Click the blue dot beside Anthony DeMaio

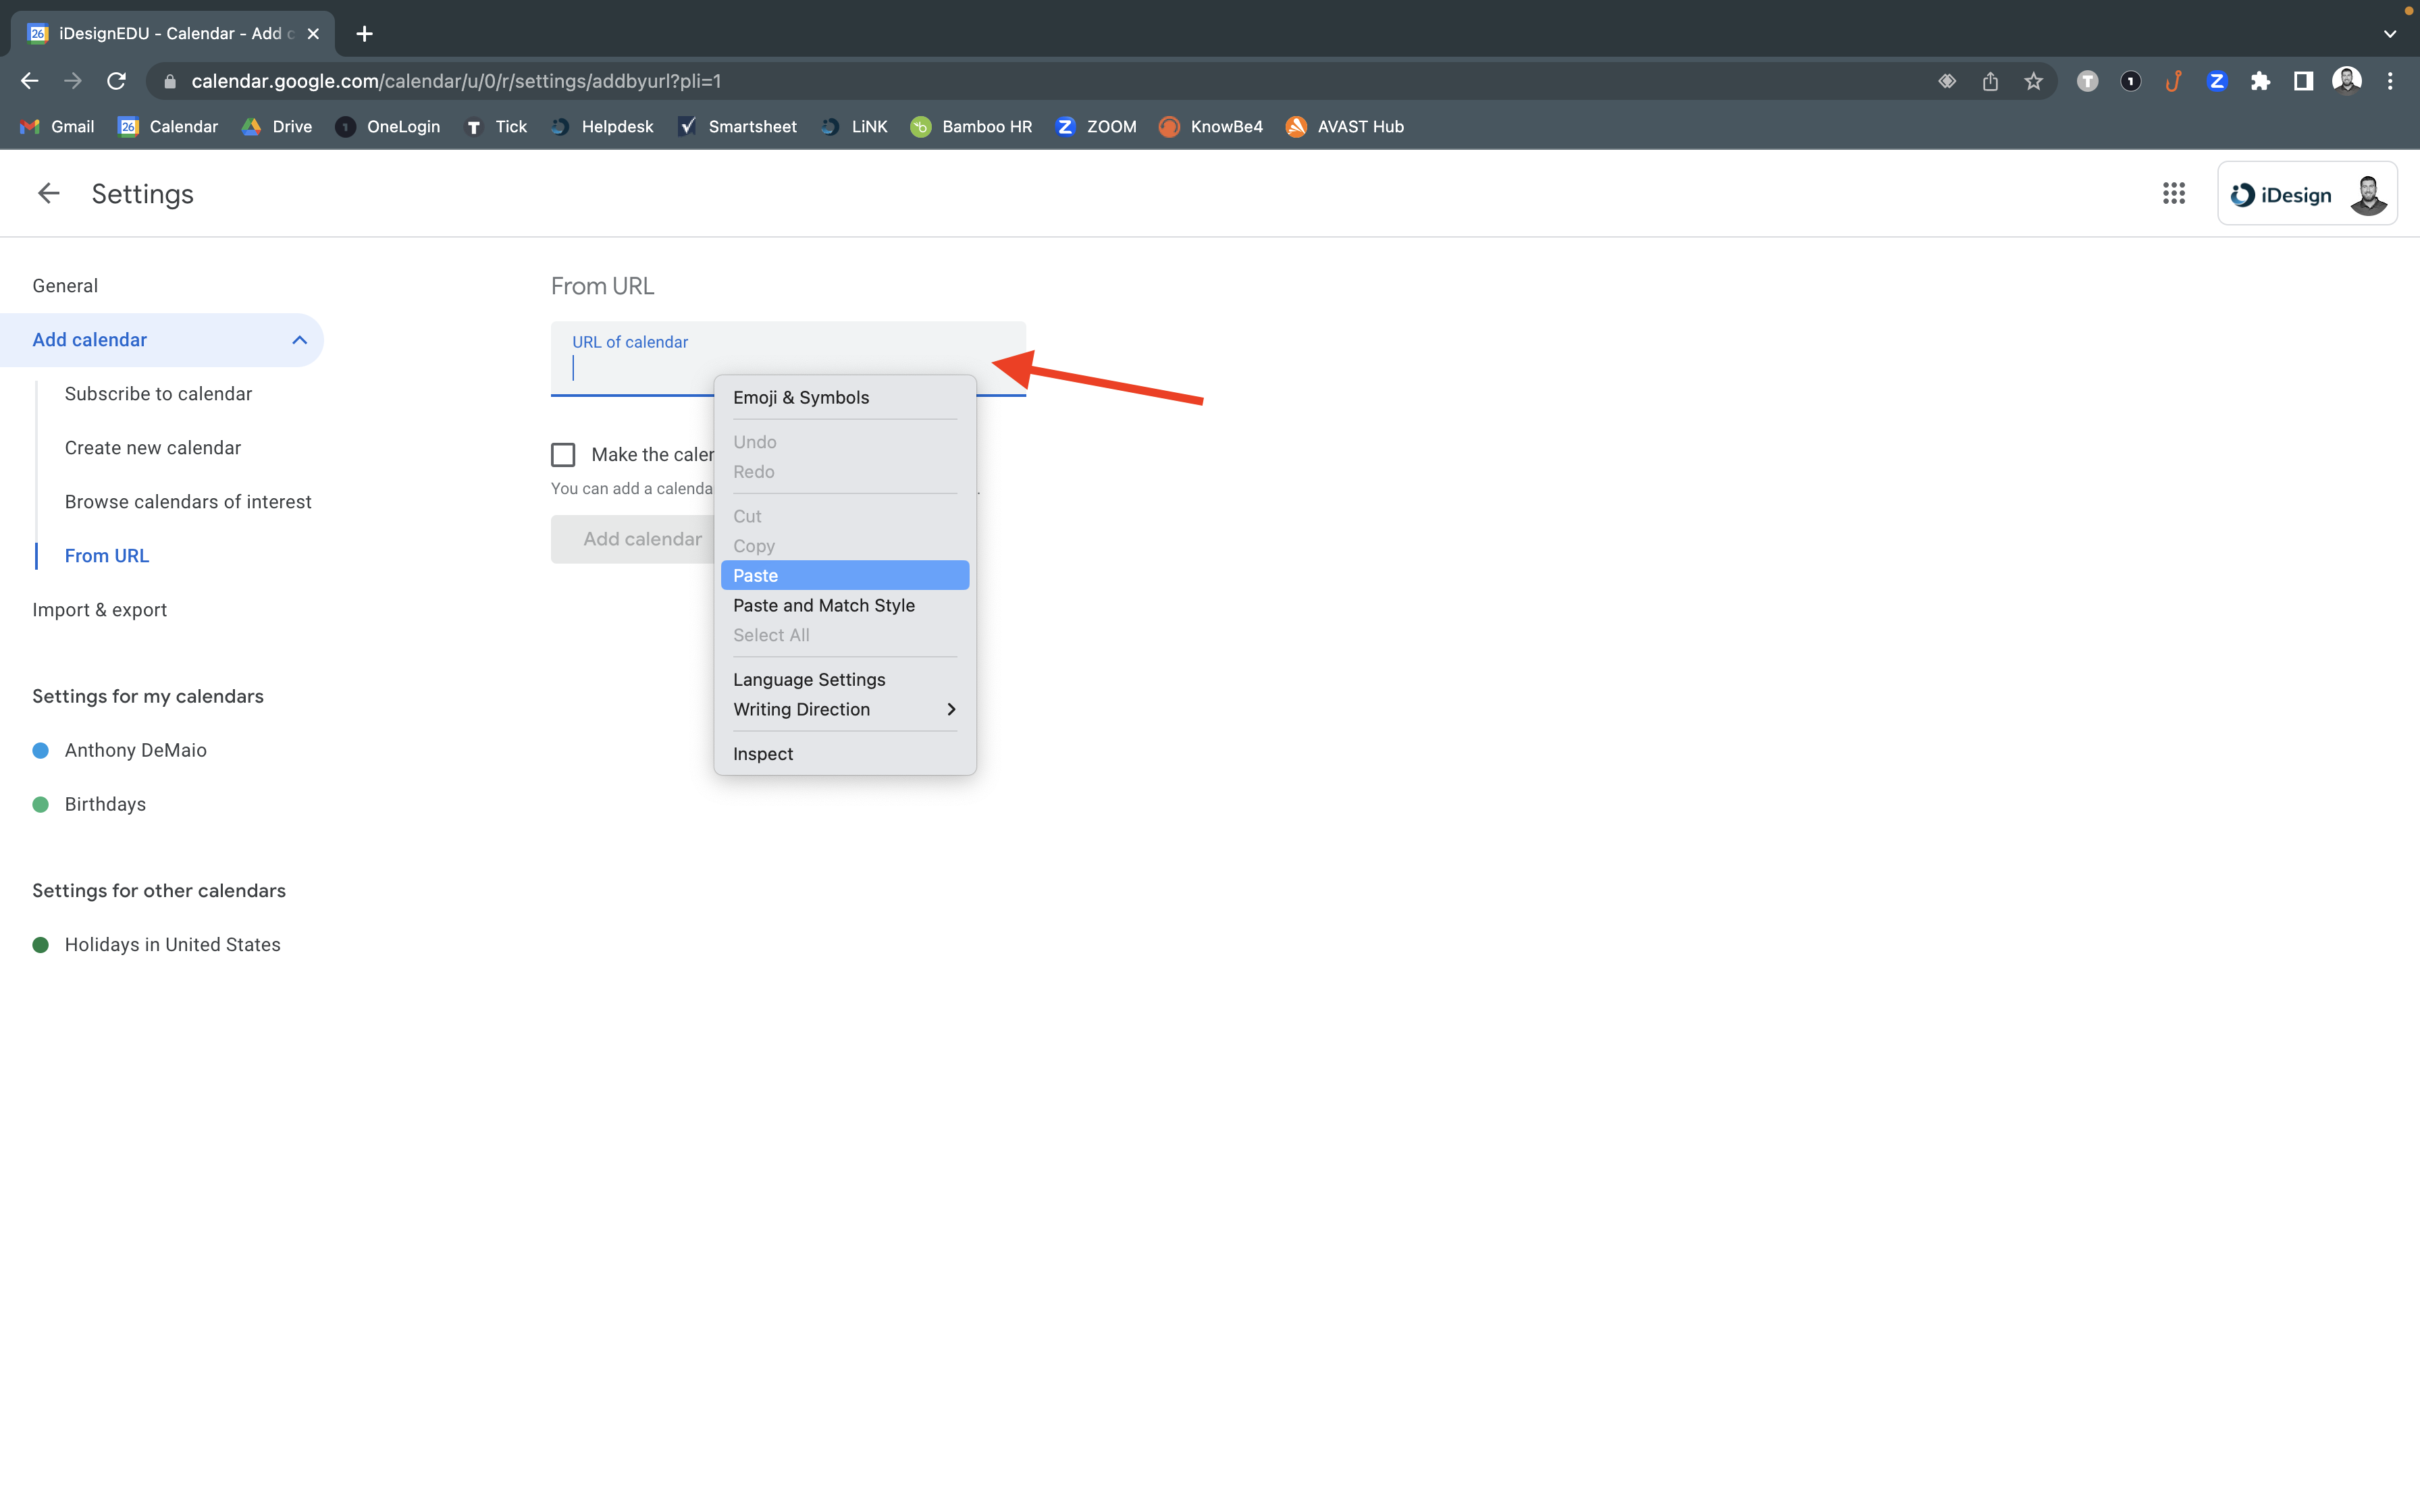pyautogui.click(x=41, y=750)
